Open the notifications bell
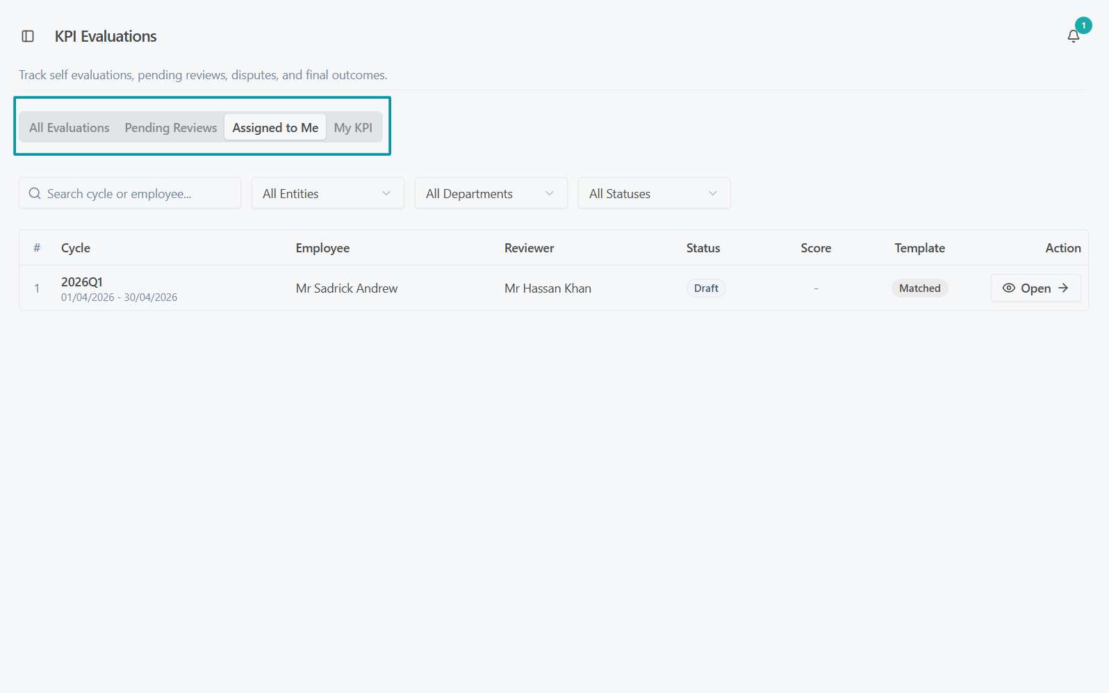The width and height of the screenshot is (1109, 693). 1074,36
